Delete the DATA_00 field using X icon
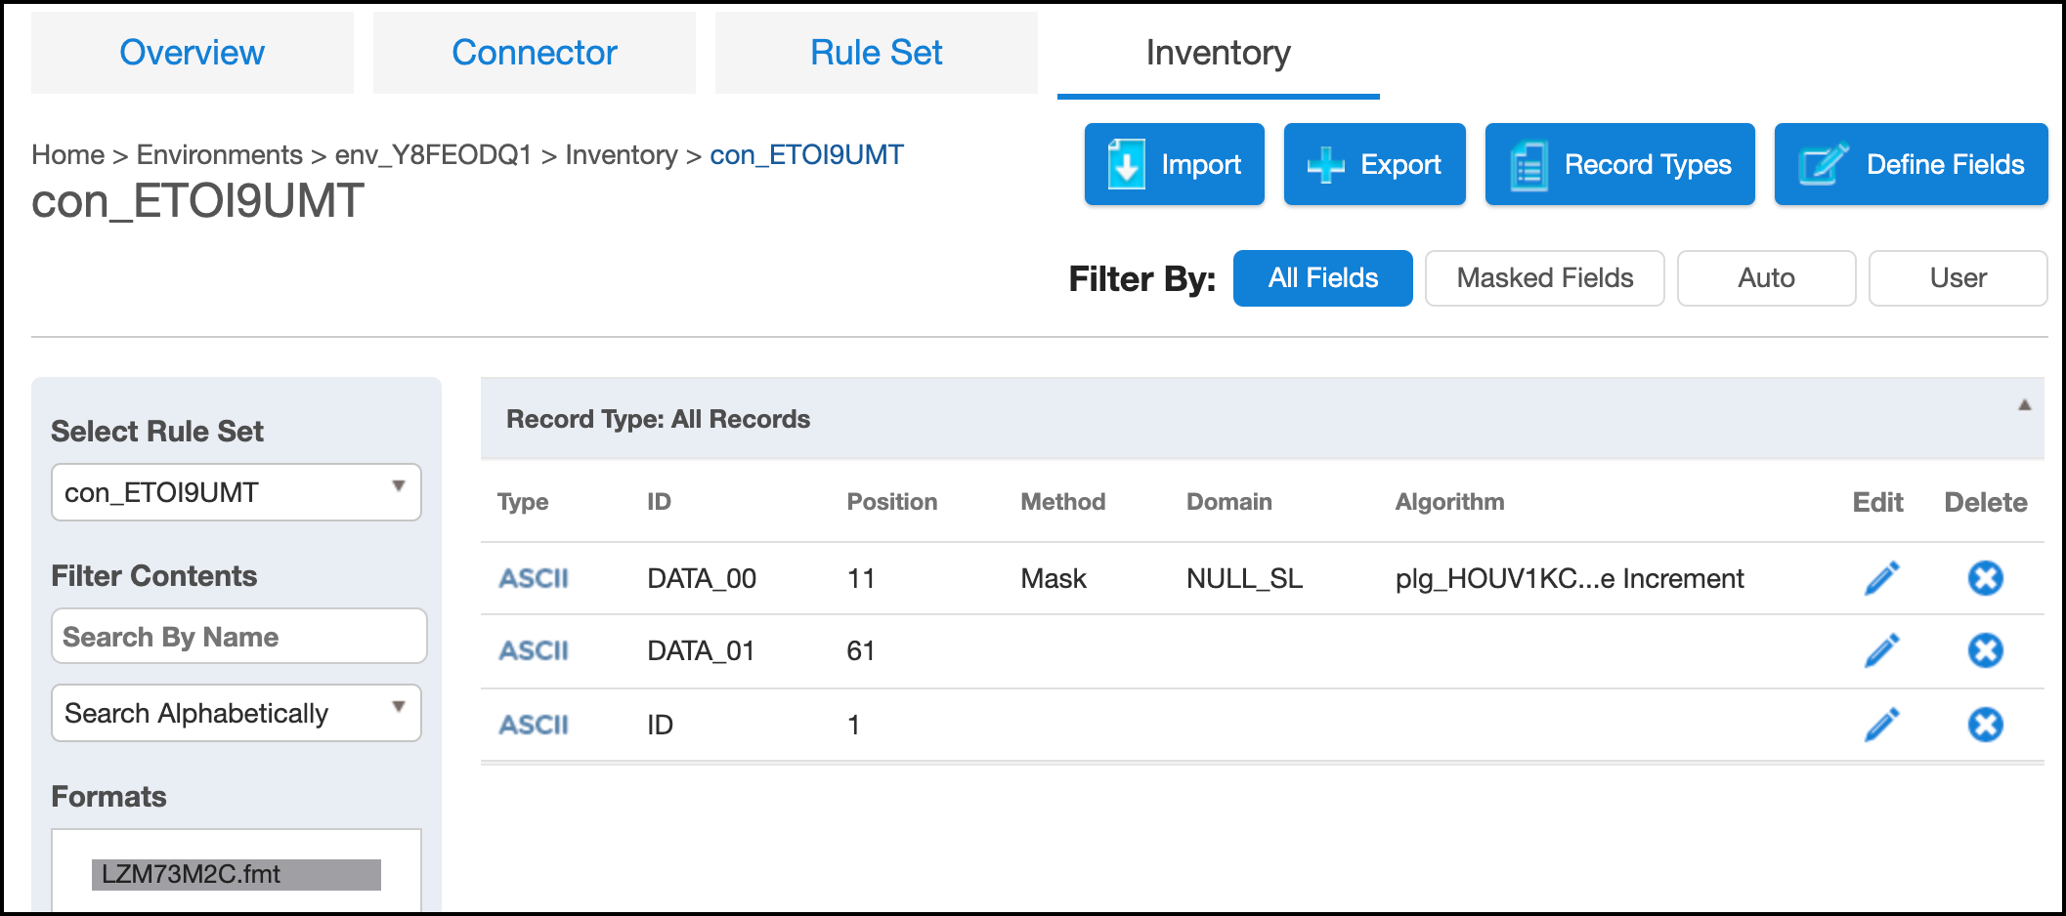The image size is (2066, 916). [1985, 578]
